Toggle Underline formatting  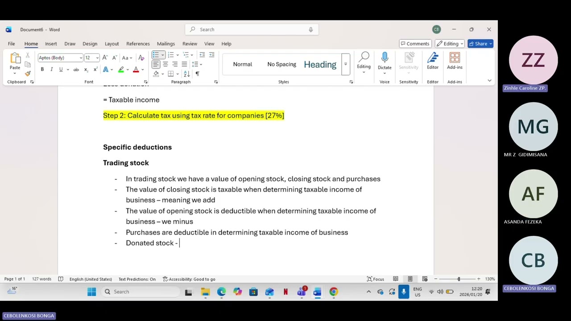click(61, 70)
